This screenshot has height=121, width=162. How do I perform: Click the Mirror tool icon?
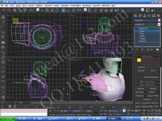click(147, 10)
